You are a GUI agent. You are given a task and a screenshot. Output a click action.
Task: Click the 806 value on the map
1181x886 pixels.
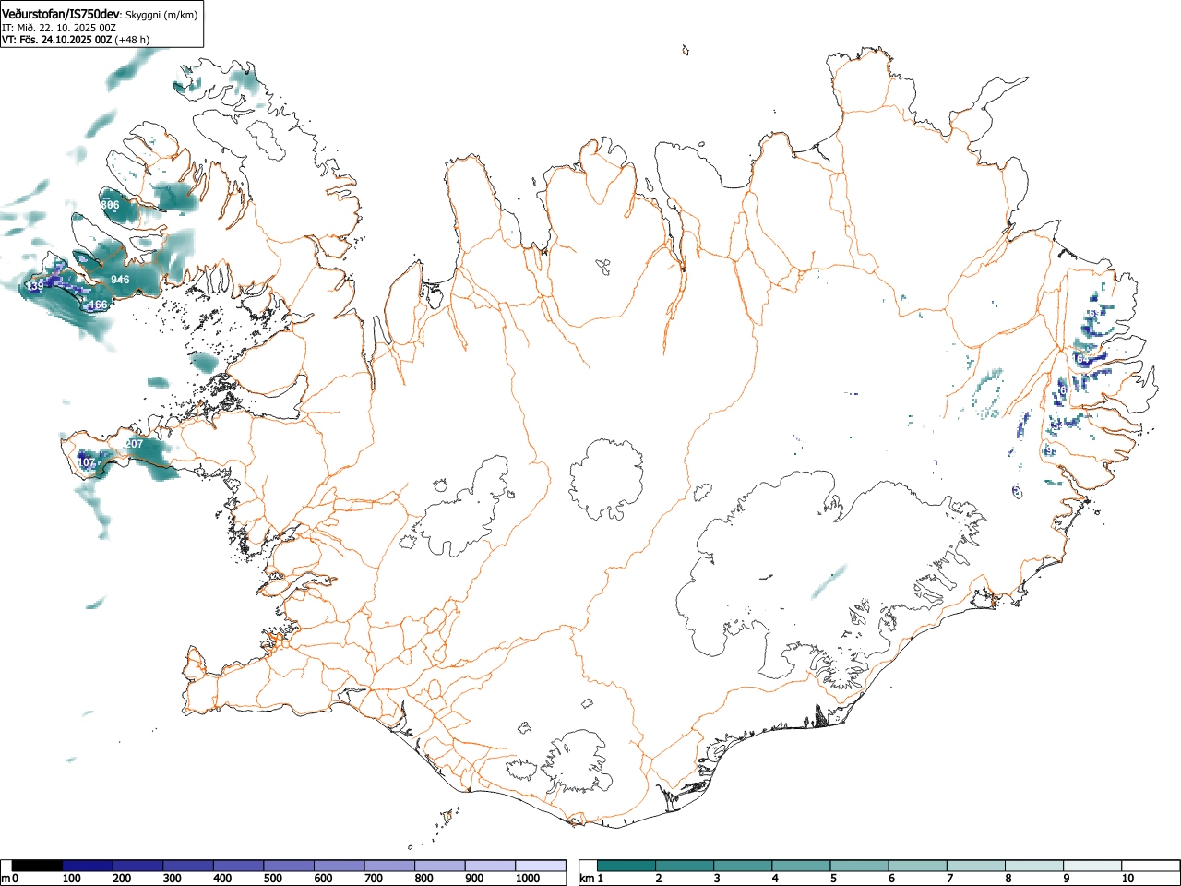(x=110, y=205)
